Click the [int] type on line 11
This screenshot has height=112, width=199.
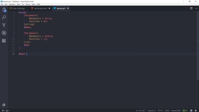27,42
